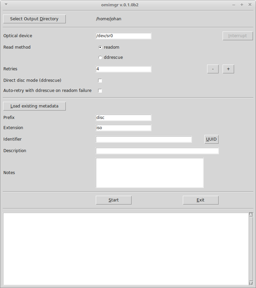Click the Read method label

click(x=17, y=47)
